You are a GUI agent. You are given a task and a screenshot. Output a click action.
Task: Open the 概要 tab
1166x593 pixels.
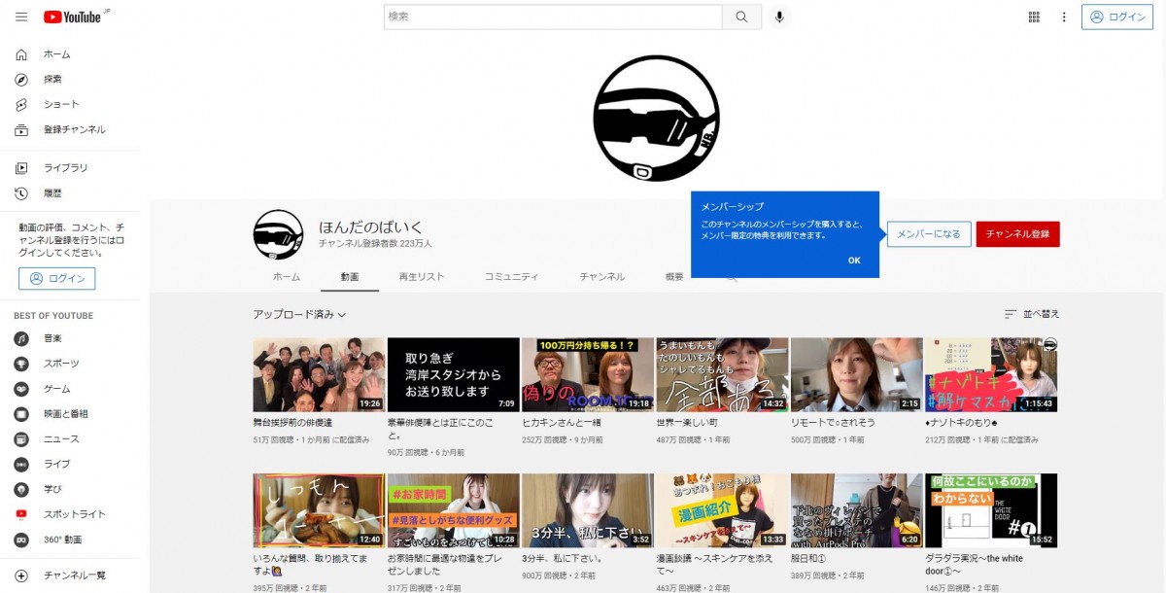674,277
